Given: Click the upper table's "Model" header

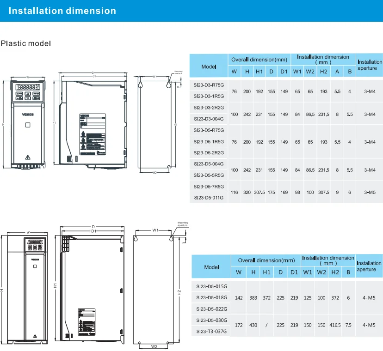Looking at the screenshot, I should pyautogui.click(x=209, y=67).
